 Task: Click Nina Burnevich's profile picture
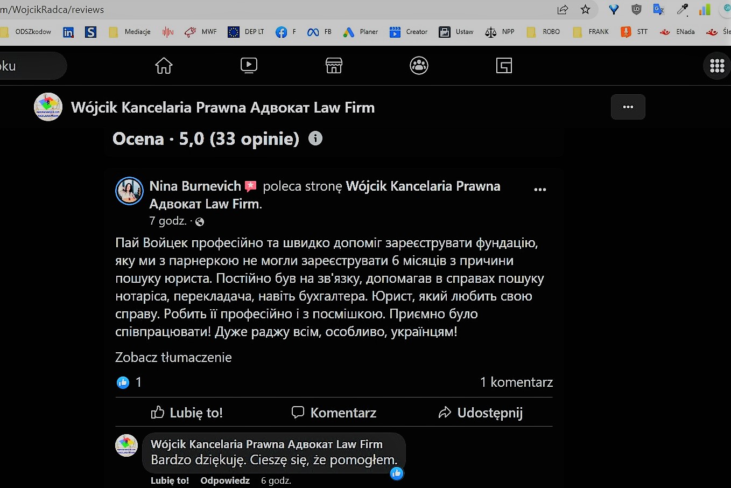[x=130, y=191]
